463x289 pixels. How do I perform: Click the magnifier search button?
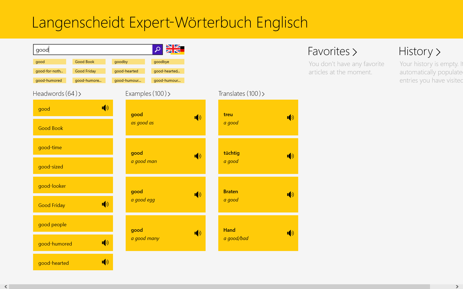(x=157, y=50)
